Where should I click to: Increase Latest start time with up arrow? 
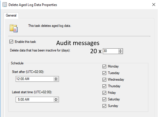pyautogui.click(x=56, y=98)
